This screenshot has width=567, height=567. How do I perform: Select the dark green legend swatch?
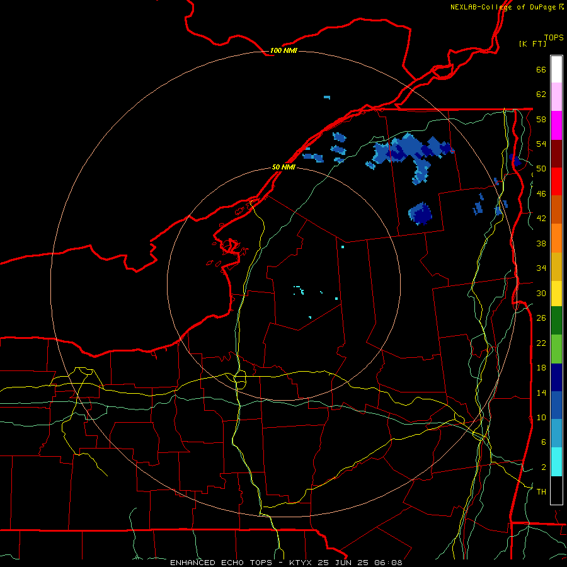(x=556, y=321)
